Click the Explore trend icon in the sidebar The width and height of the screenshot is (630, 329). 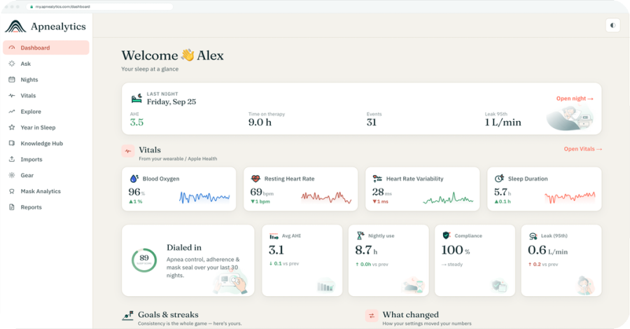coord(12,111)
